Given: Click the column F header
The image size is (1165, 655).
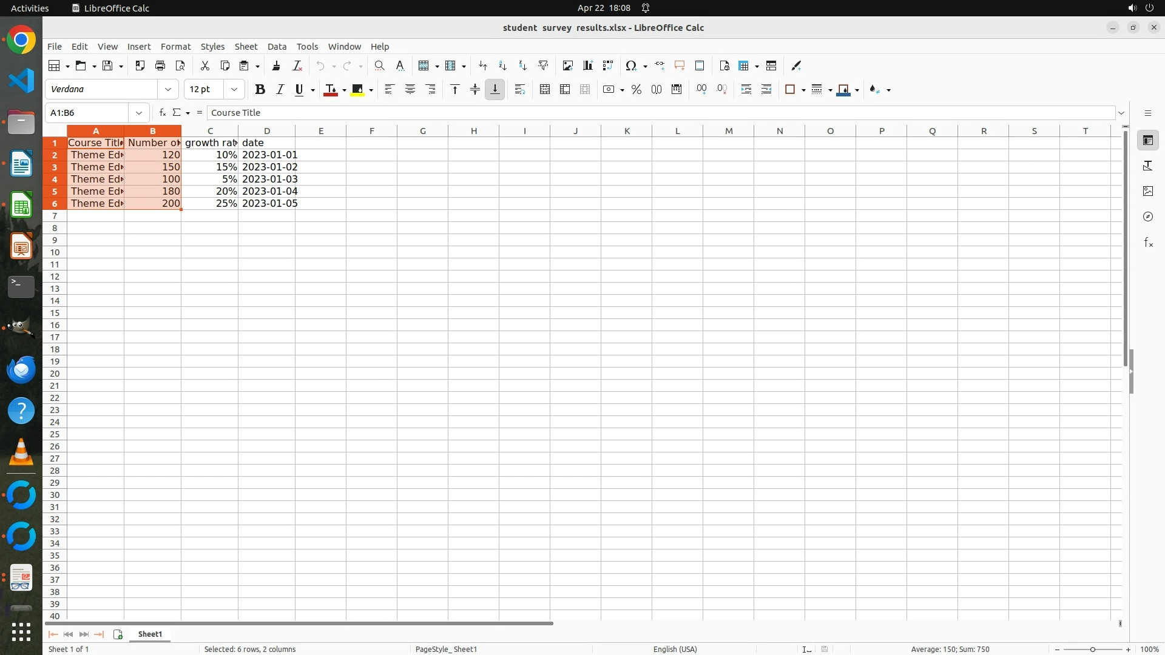Looking at the screenshot, I should click(x=371, y=131).
